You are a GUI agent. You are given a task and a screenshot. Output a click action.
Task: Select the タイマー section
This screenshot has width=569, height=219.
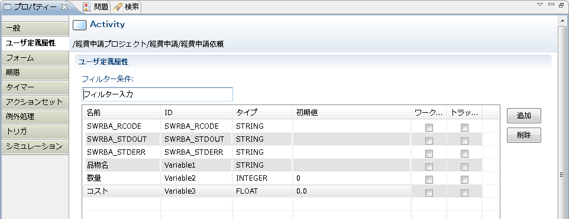click(35, 87)
